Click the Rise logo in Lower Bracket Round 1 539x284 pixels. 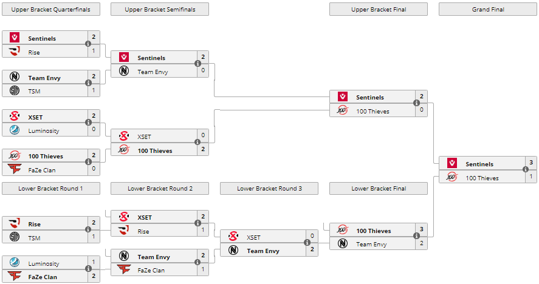[x=15, y=224]
